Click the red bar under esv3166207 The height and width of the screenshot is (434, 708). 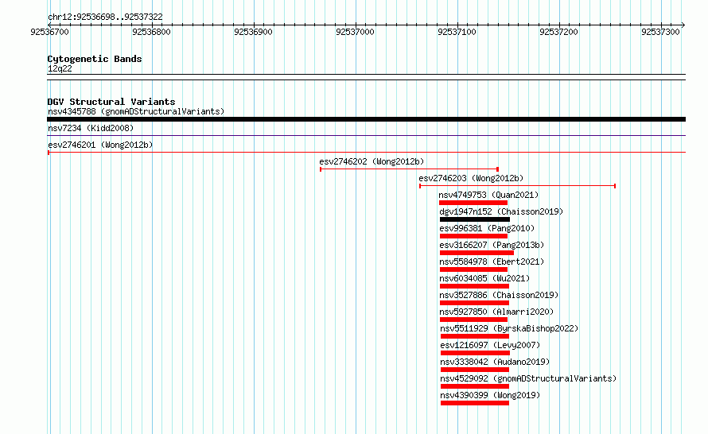point(477,253)
